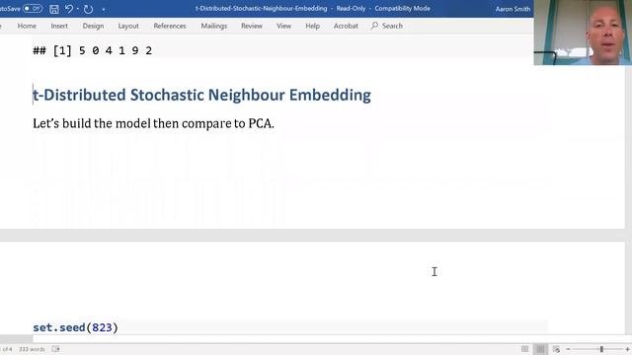The height and width of the screenshot is (355, 632).
Task: Switch to Print Layout view icon
Action: pyautogui.click(x=540, y=349)
